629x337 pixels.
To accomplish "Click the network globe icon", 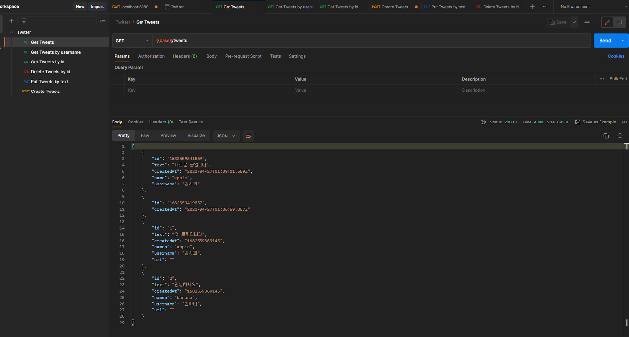I will tap(483, 122).
